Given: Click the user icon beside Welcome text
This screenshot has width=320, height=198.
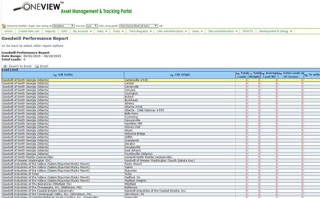Looking at the screenshot, I should (4, 26).
